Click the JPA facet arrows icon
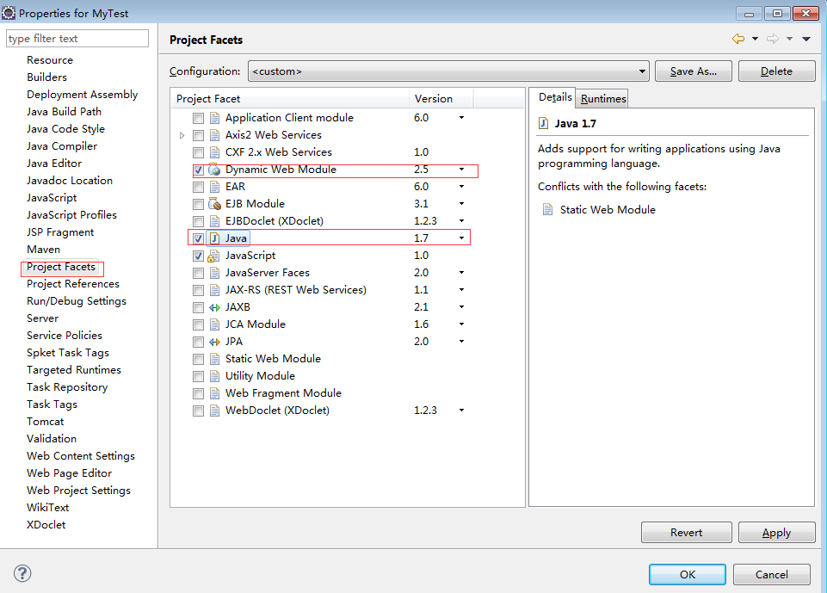 point(214,342)
